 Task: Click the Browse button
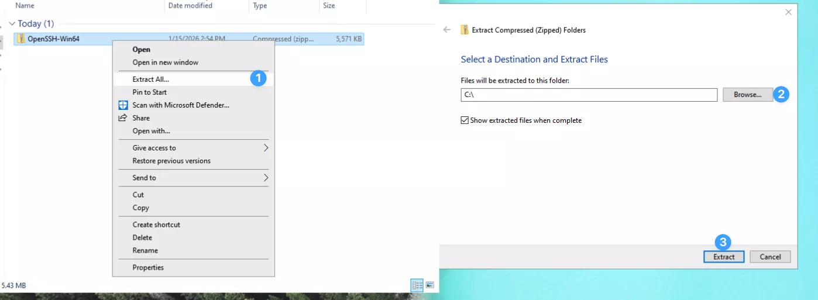tap(747, 95)
